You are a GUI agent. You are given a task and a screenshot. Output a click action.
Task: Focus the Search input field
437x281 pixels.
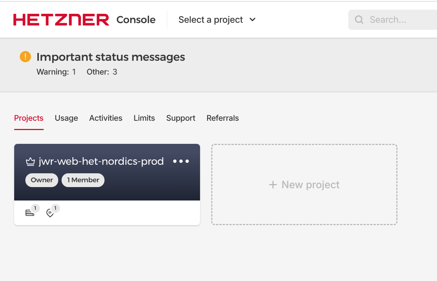[399, 20]
